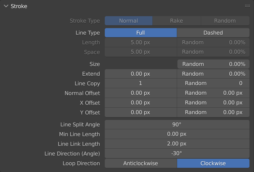Set Line Type to Full
Image resolution: width=254 pixels, height=172 pixels.
[x=140, y=33]
